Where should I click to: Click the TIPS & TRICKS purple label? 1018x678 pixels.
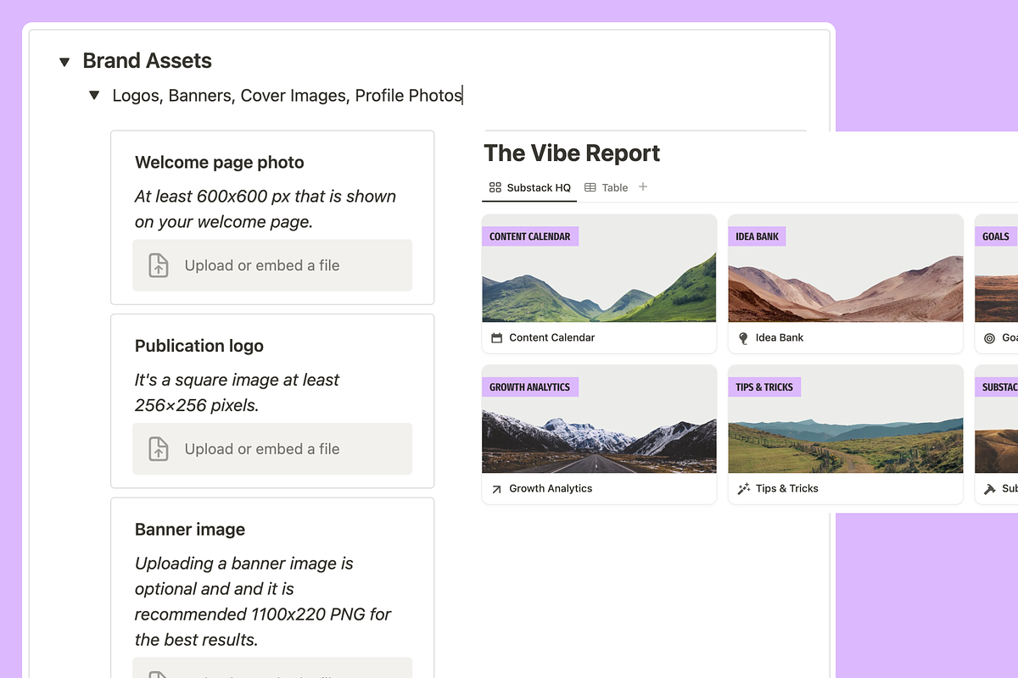pos(764,387)
